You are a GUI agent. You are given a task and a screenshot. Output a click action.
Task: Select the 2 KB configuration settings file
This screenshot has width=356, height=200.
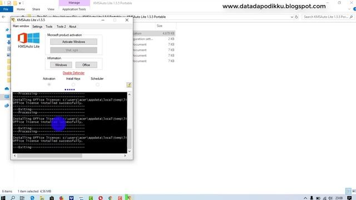[x=154, y=39]
